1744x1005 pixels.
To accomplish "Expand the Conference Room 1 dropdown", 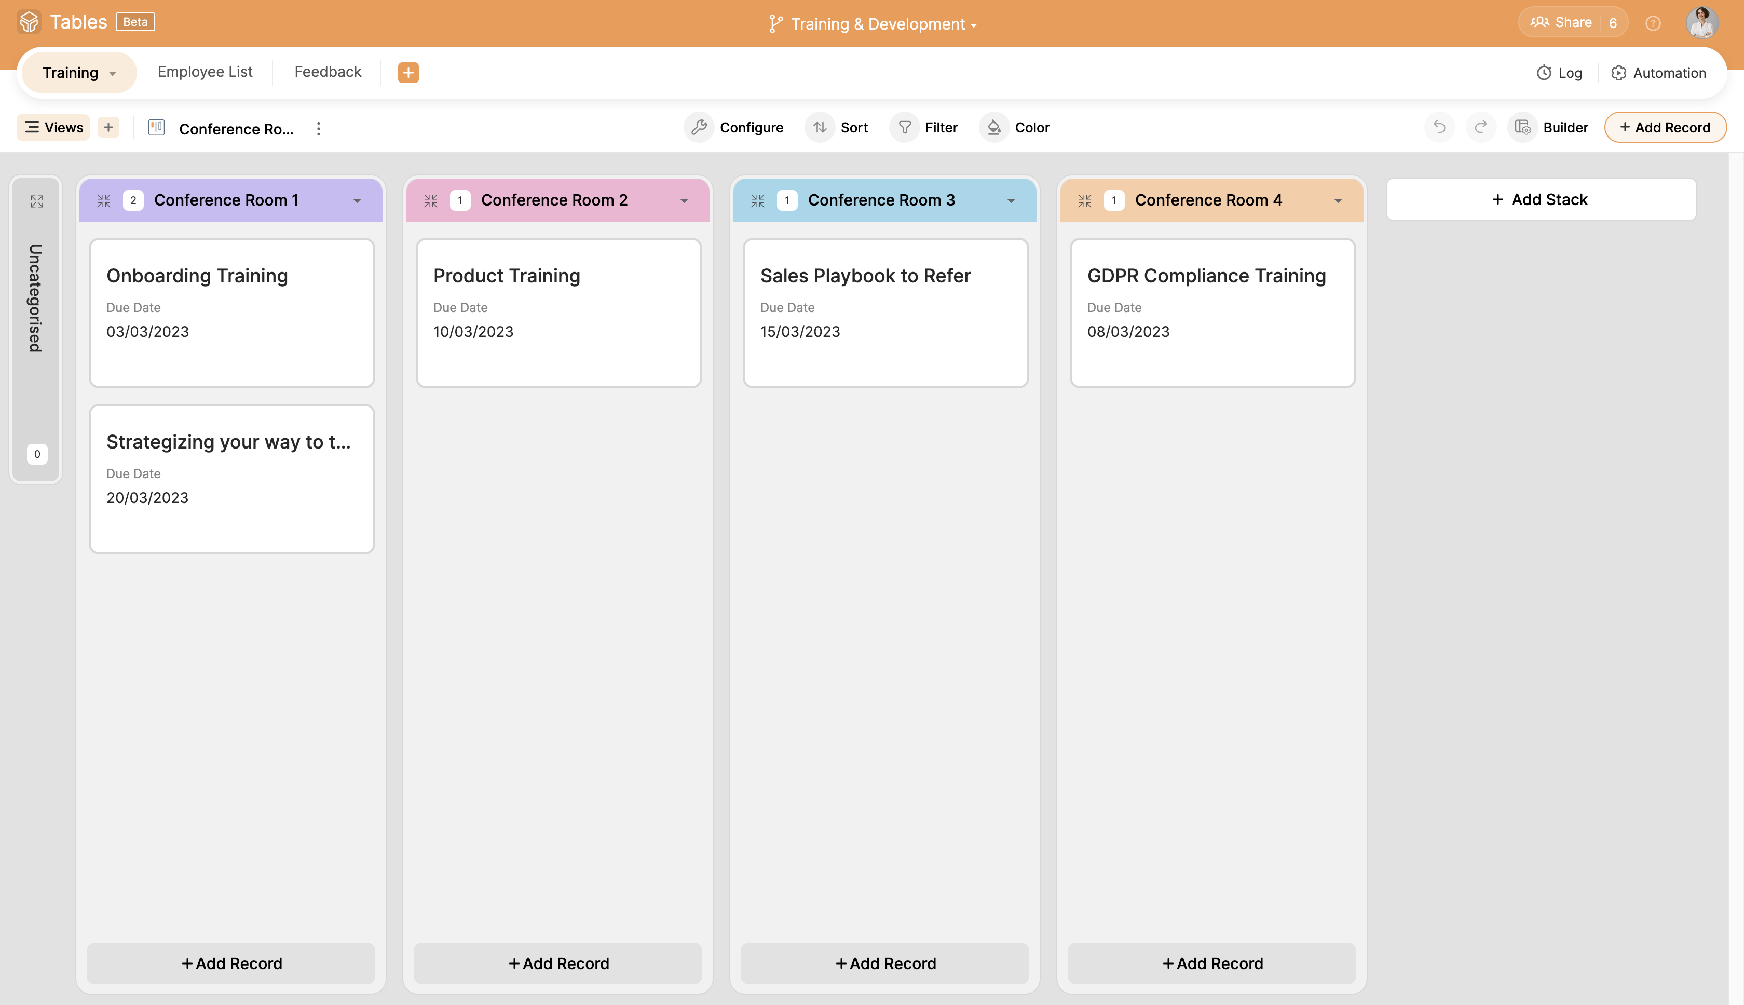I will coord(357,200).
